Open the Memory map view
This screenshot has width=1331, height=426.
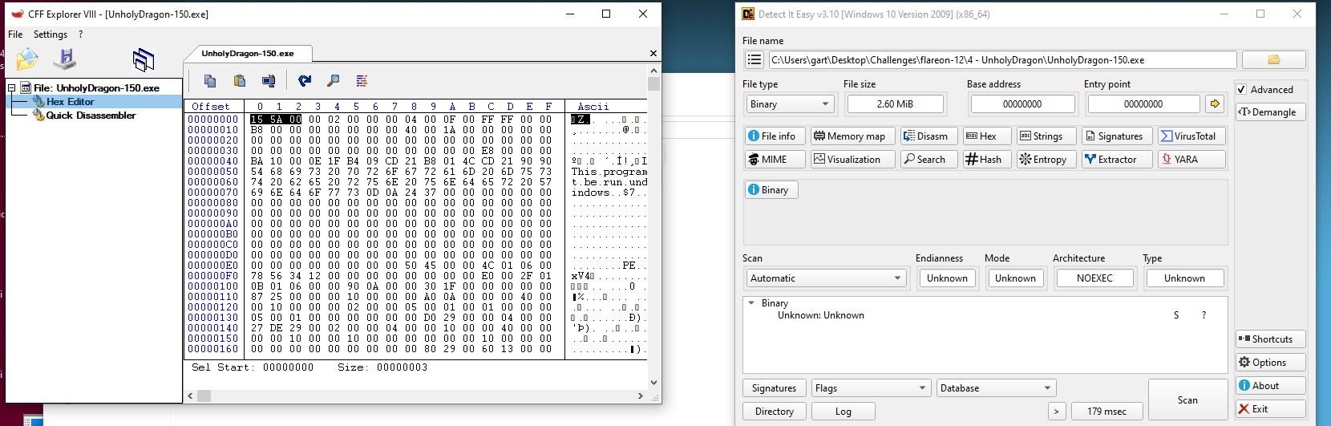[850, 136]
